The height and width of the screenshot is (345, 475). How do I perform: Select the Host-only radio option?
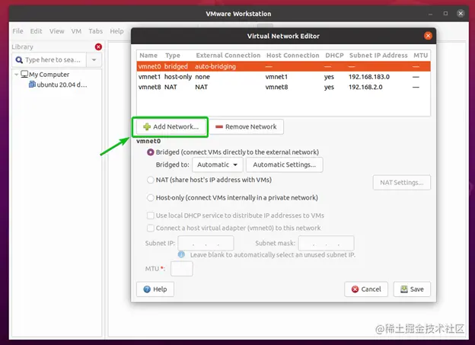(x=150, y=198)
